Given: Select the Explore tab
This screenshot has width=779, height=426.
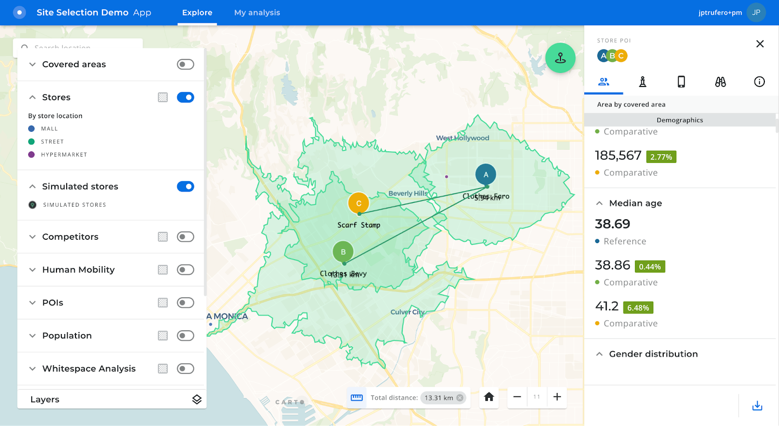Looking at the screenshot, I should [197, 13].
